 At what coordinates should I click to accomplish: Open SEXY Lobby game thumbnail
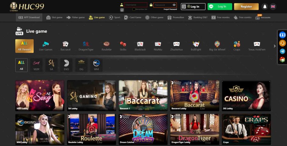click(x=40, y=96)
